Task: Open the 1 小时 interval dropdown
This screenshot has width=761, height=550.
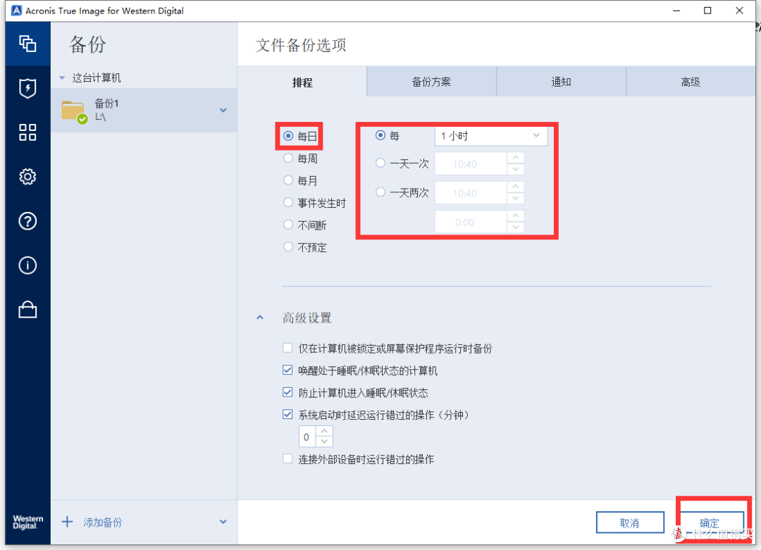Action: coord(491,136)
